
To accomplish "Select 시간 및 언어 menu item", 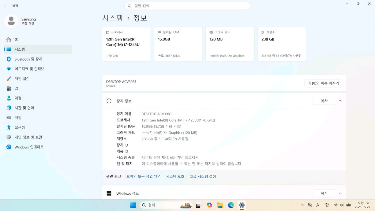I will tap(38, 108).
